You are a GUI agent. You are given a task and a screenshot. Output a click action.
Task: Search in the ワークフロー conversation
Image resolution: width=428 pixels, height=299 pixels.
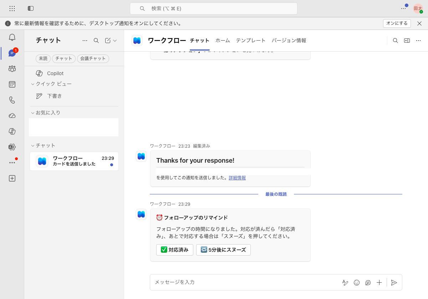[x=396, y=41]
